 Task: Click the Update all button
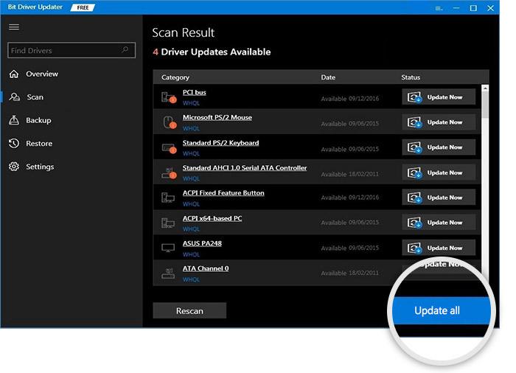point(438,310)
